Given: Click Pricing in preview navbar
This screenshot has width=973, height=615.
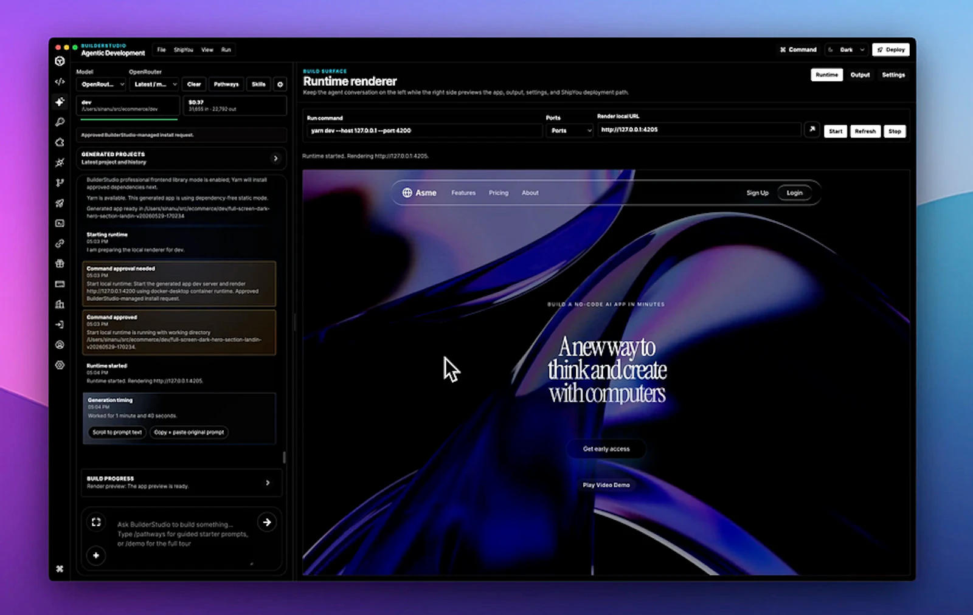Looking at the screenshot, I should pyautogui.click(x=499, y=193).
